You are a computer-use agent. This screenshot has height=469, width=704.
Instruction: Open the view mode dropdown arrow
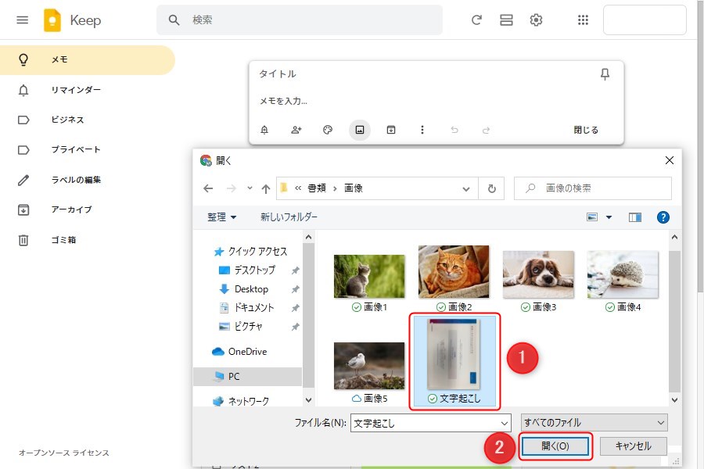609,217
